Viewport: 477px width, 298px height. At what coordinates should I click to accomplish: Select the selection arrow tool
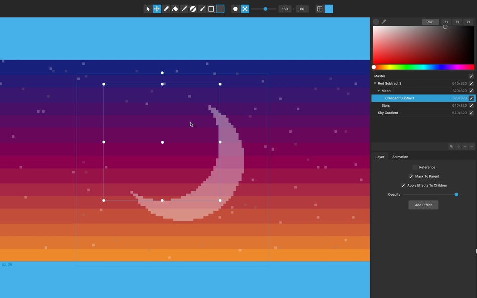click(147, 9)
